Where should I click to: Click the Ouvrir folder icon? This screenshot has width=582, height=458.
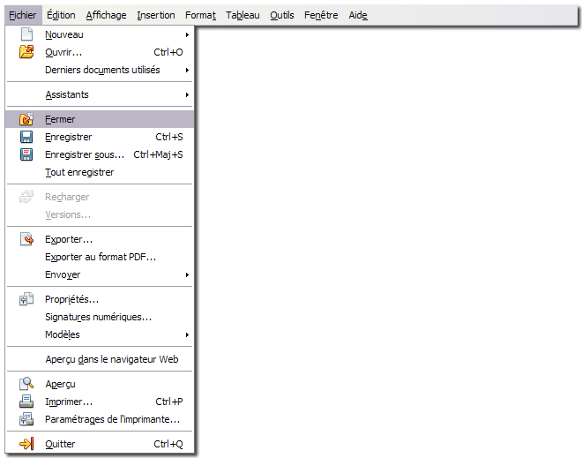pyautogui.click(x=26, y=52)
